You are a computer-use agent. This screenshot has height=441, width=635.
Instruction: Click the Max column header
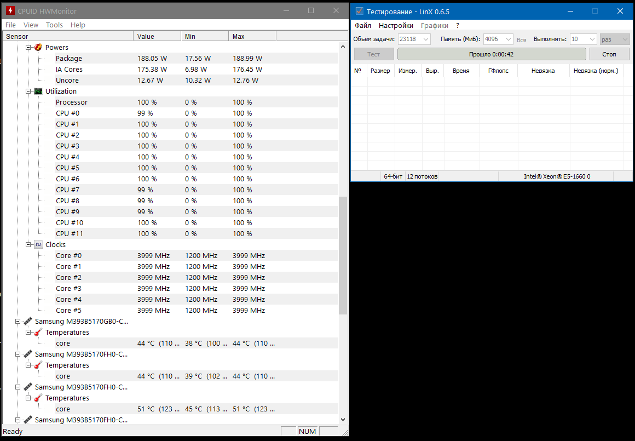click(252, 37)
